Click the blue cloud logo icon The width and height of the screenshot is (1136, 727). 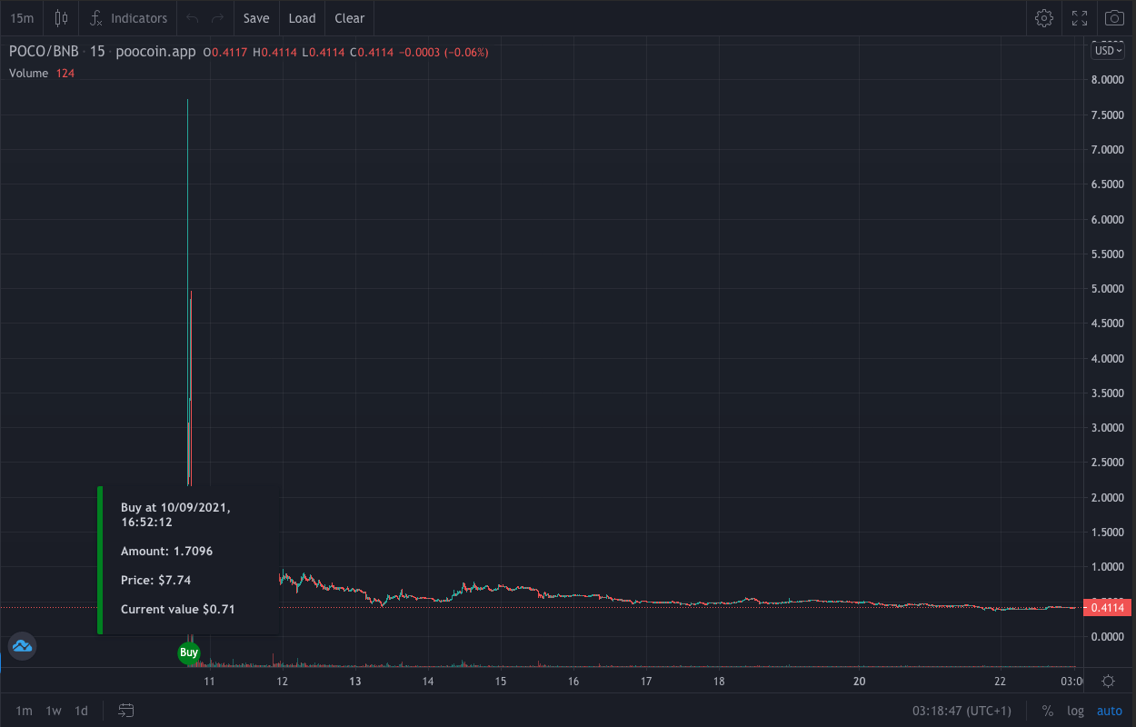tap(22, 647)
